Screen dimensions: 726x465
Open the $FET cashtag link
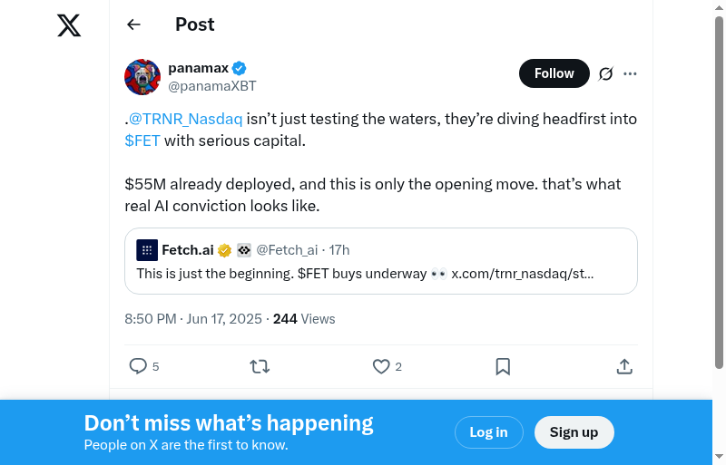click(x=142, y=140)
